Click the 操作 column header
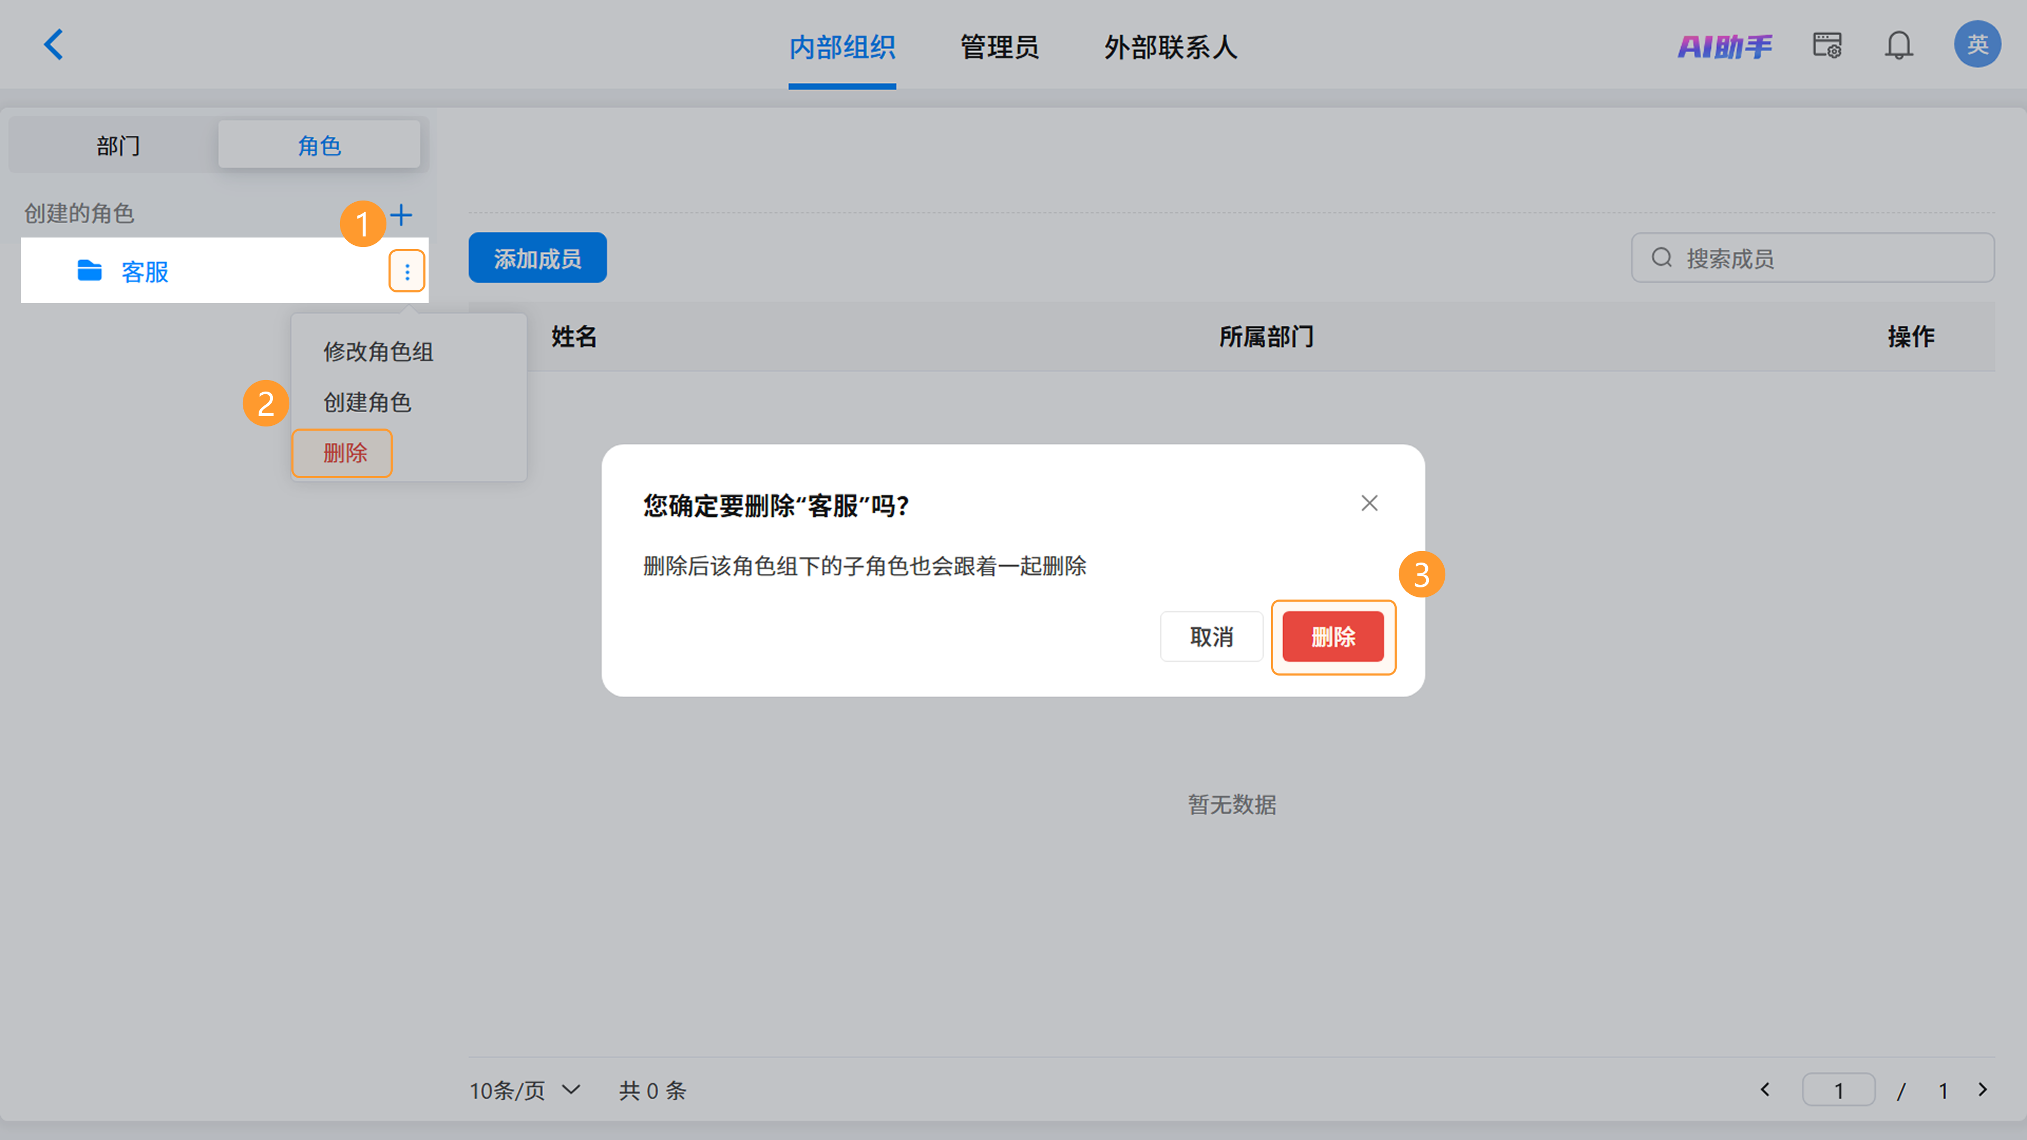 (x=1910, y=337)
